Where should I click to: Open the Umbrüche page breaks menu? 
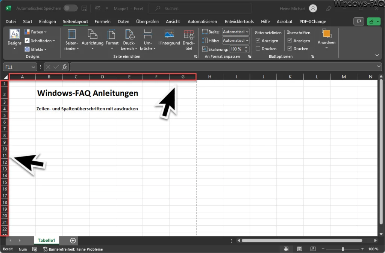tap(147, 40)
